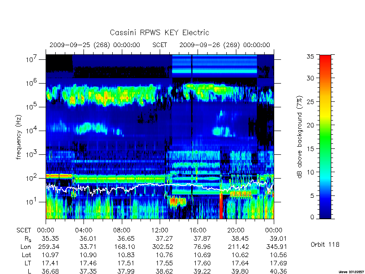The image size is (365, 274).
Task: Click the 'Orbit 118' label
Action: tap(325, 244)
